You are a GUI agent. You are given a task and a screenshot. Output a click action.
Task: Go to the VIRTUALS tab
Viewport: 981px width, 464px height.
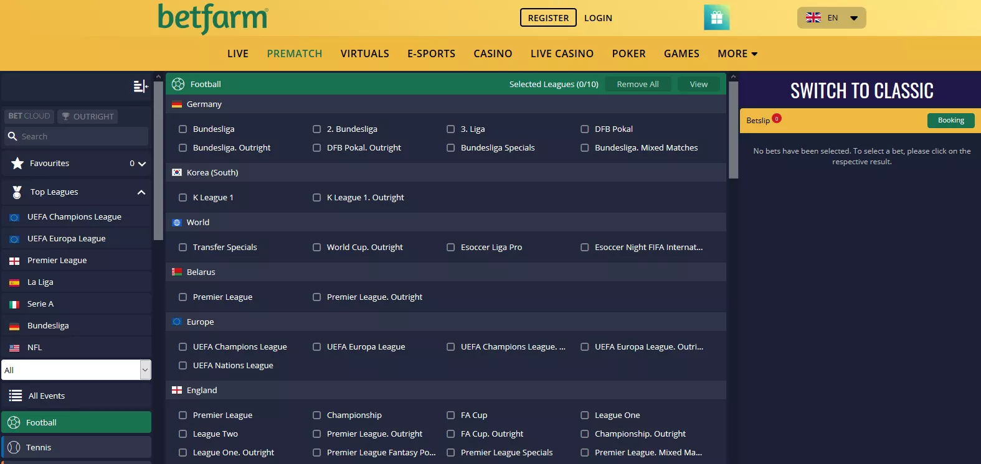365,53
